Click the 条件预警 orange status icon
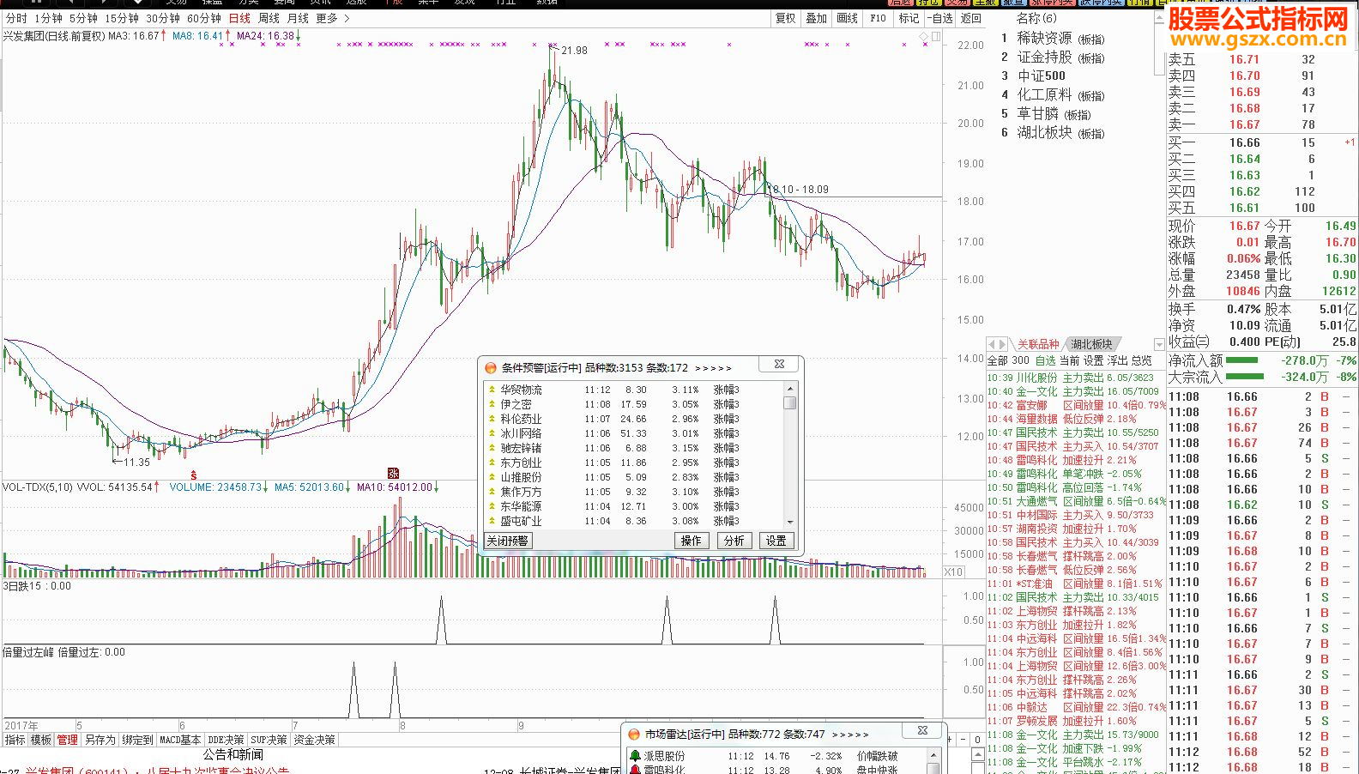 pos(491,367)
